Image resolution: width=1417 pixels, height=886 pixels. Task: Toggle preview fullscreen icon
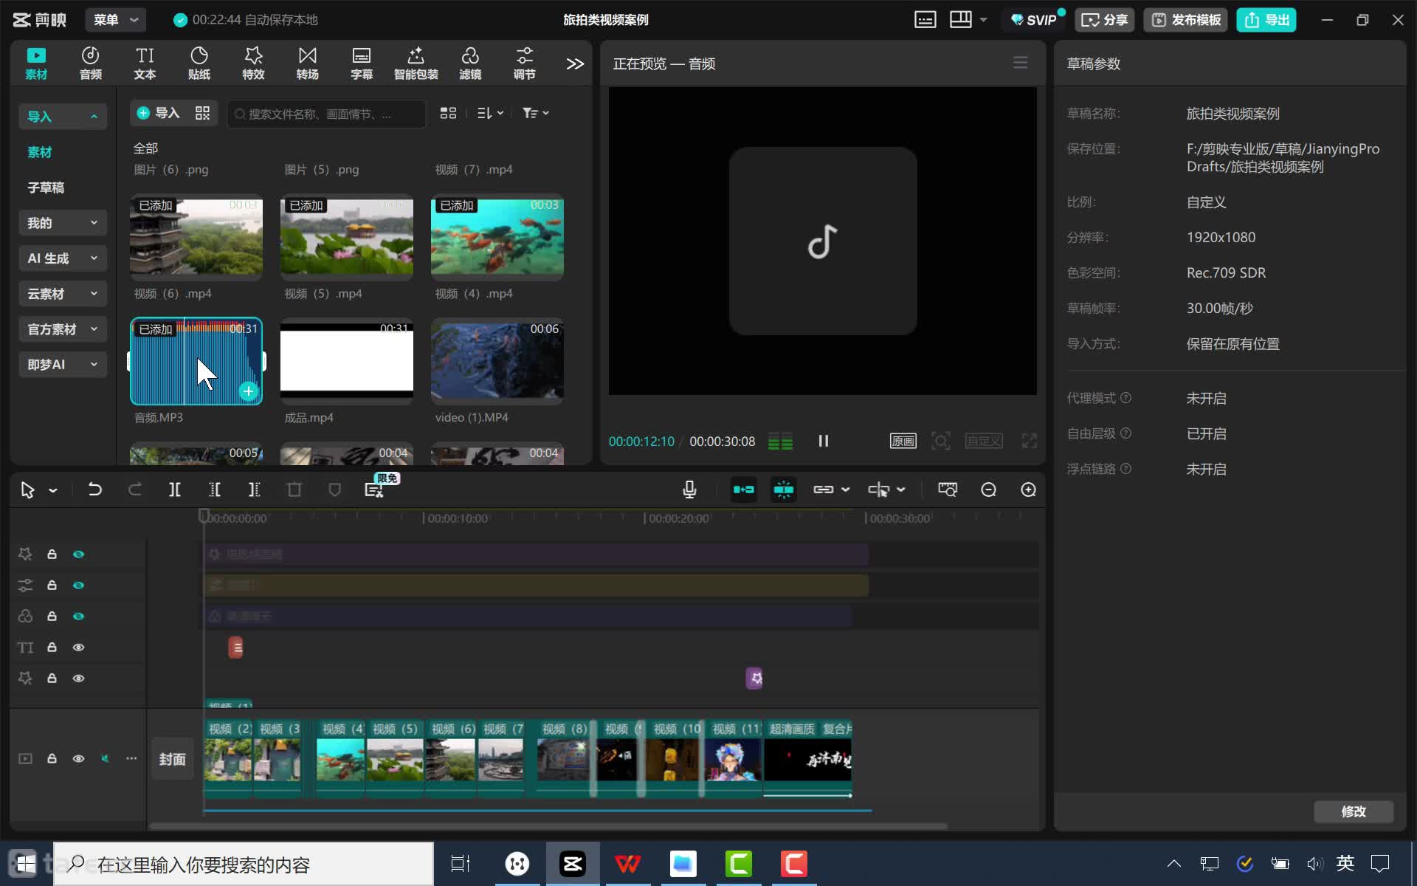1029,441
